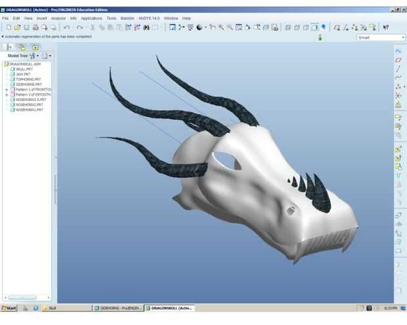Select the Datum Axis tool in right toolbar
This screenshot has width=407, height=325.
coord(398,69)
